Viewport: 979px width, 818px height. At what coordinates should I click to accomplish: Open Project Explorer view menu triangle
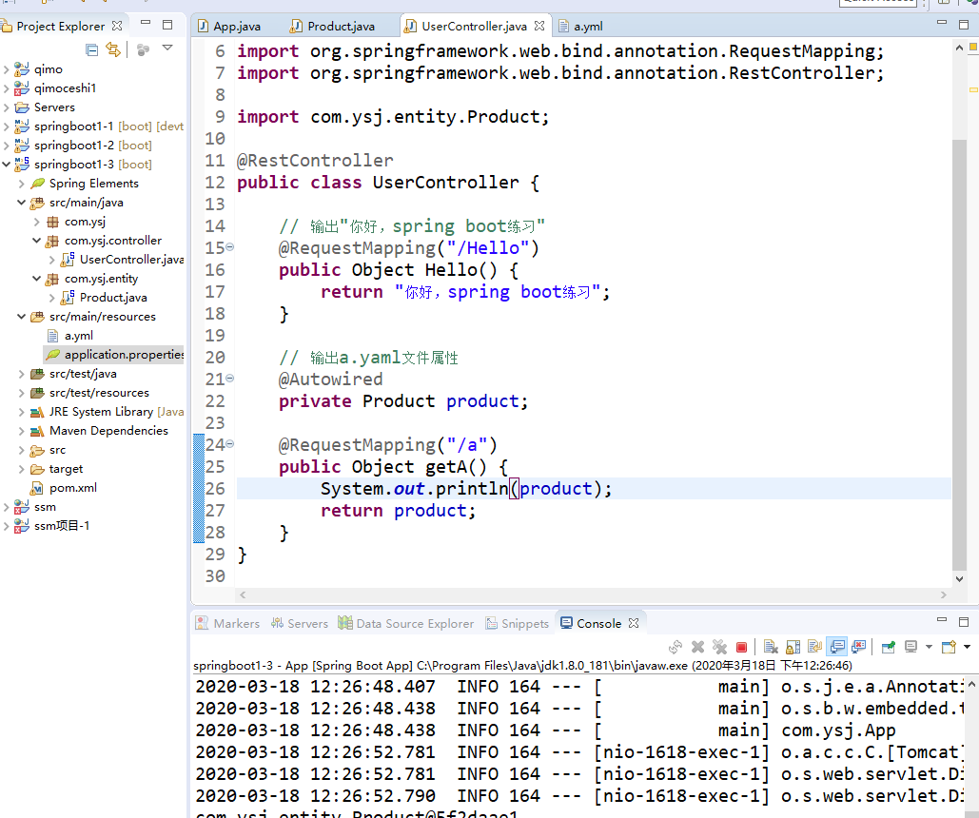click(x=167, y=48)
